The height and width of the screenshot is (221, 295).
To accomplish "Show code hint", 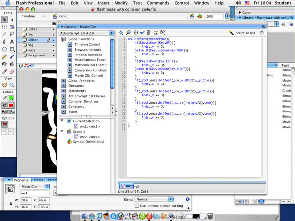I will tap(156, 33).
